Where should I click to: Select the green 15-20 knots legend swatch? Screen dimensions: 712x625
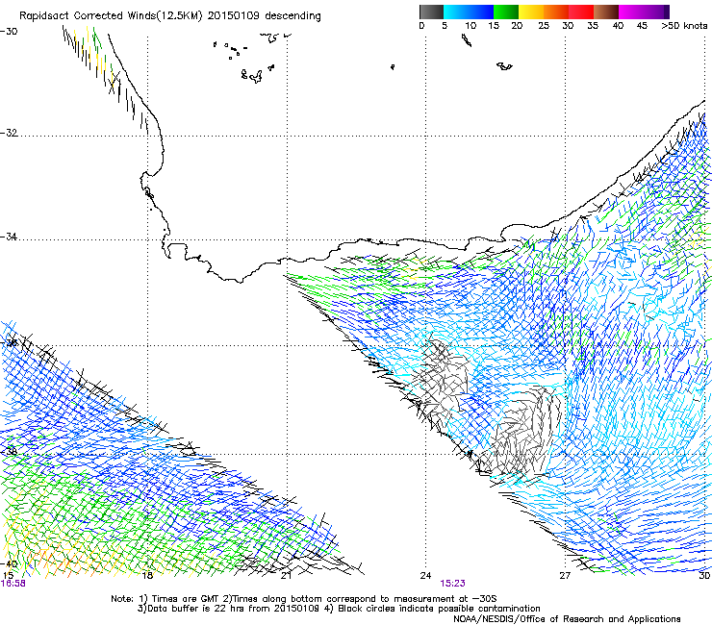coord(506,12)
